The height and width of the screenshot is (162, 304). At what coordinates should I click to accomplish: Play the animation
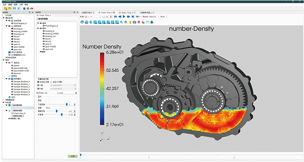[124, 17]
